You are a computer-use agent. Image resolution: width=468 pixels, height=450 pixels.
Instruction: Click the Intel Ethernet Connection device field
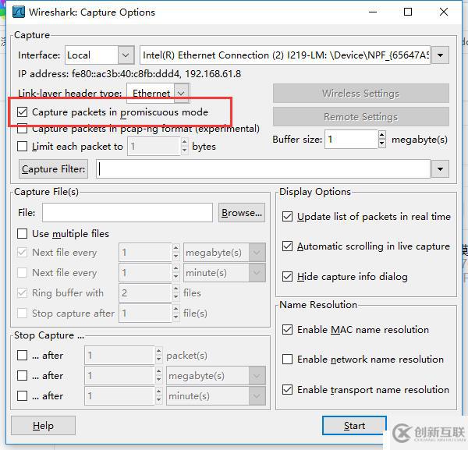coord(285,55)
